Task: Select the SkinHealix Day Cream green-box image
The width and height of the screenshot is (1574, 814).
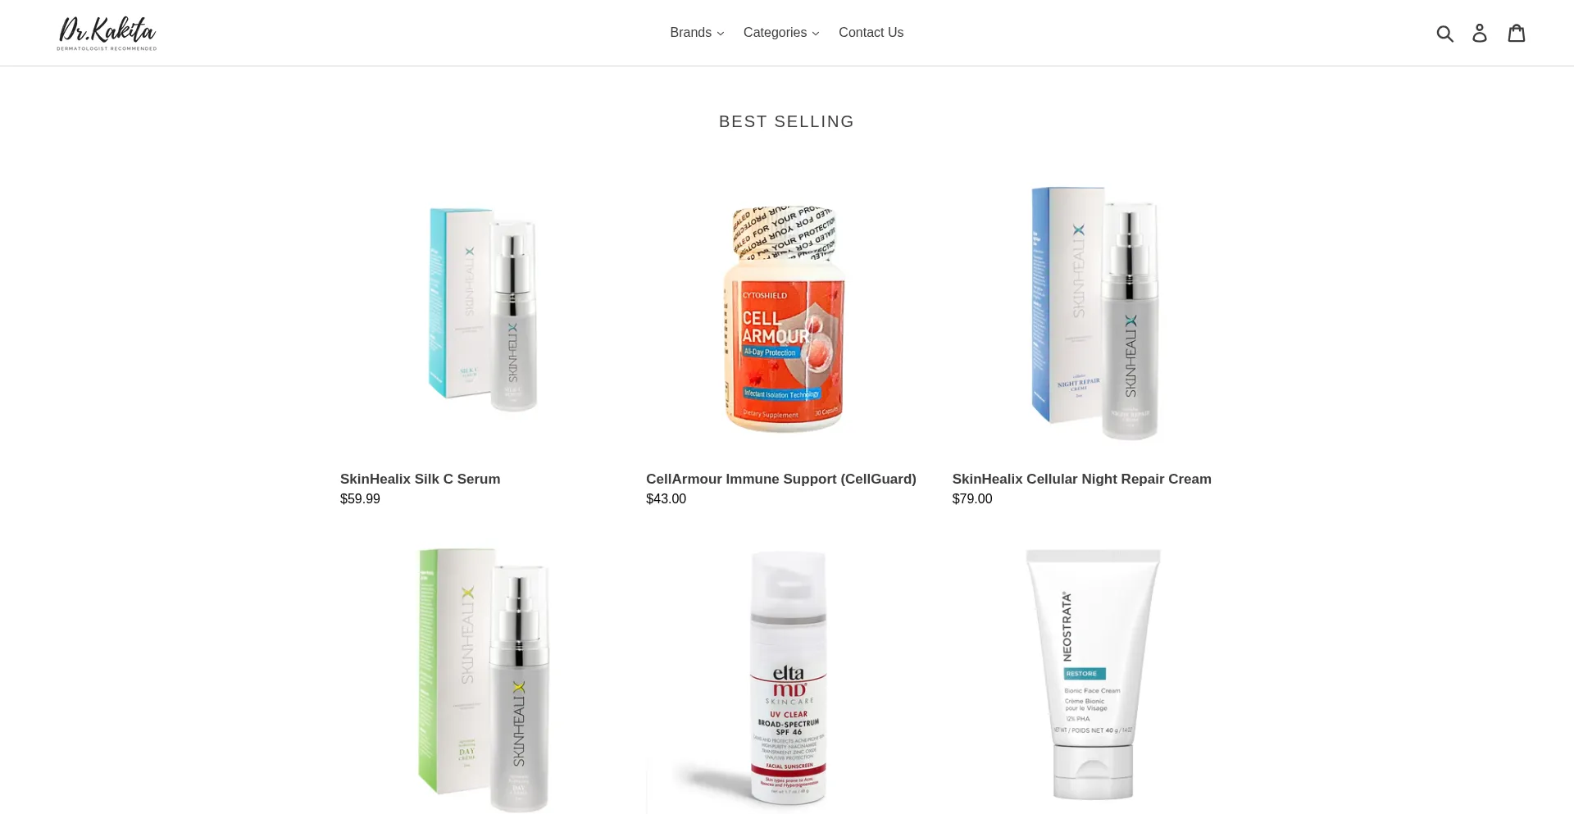Action: [482, 680]
